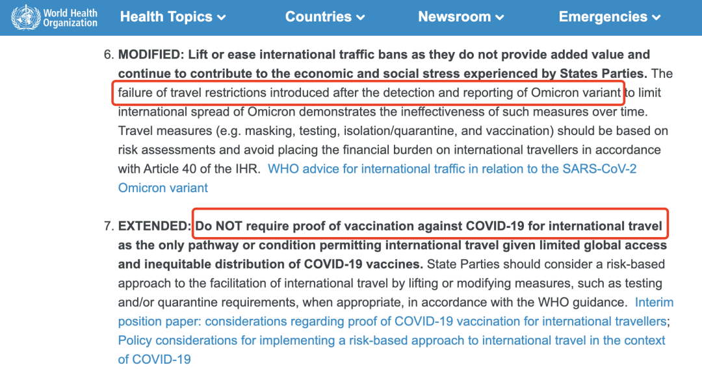Expand the chevron beside Health Topics
Screen dimensions: 702x378
pyautogui.click(x=221, y=18)
